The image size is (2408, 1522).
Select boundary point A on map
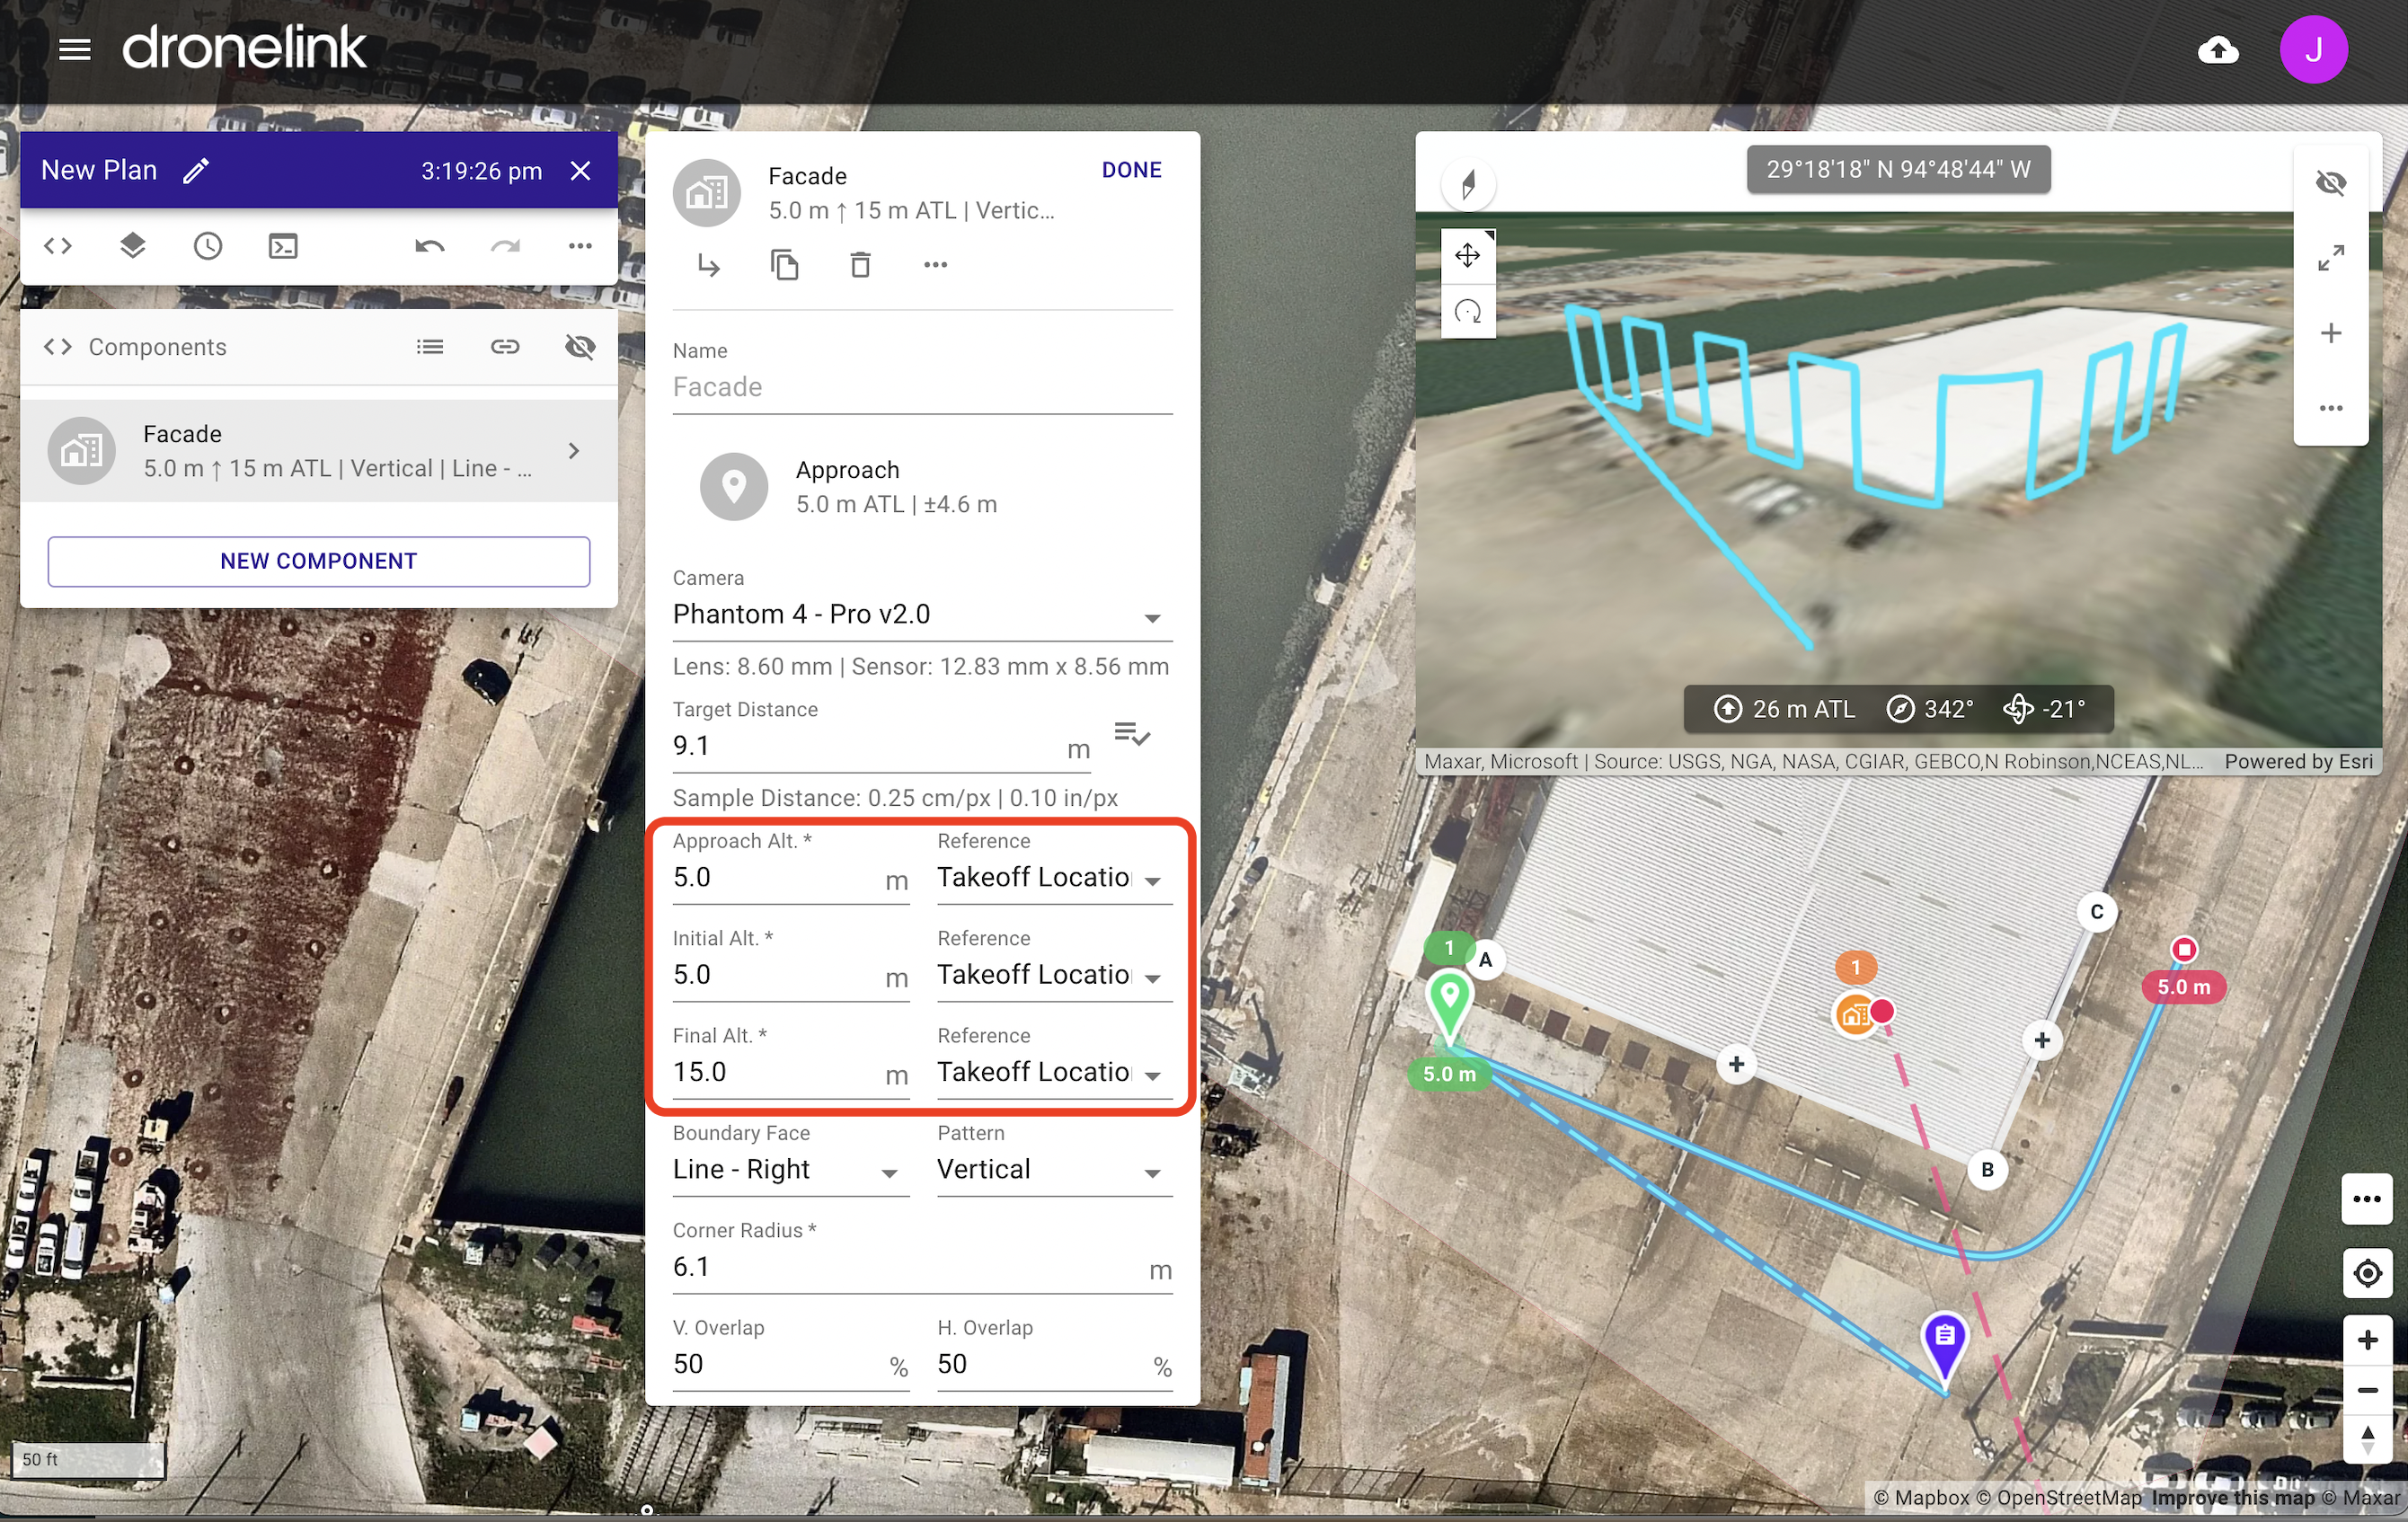coord(1486,960)
